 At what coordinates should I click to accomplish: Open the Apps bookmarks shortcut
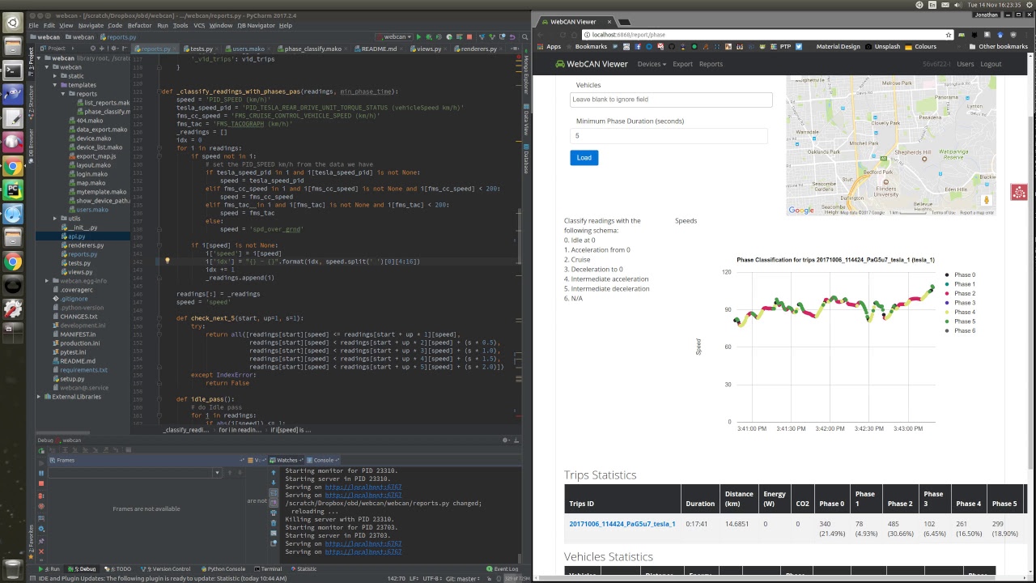(549, 47)
